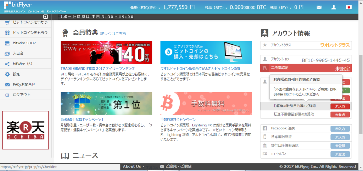Click the star icon beside アカウントクラス

coord(265,45)
